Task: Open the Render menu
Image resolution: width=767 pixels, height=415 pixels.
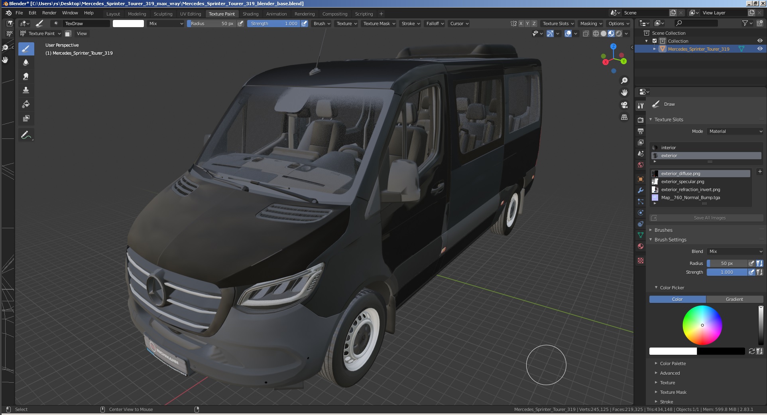Action: (x=49, y=13)
